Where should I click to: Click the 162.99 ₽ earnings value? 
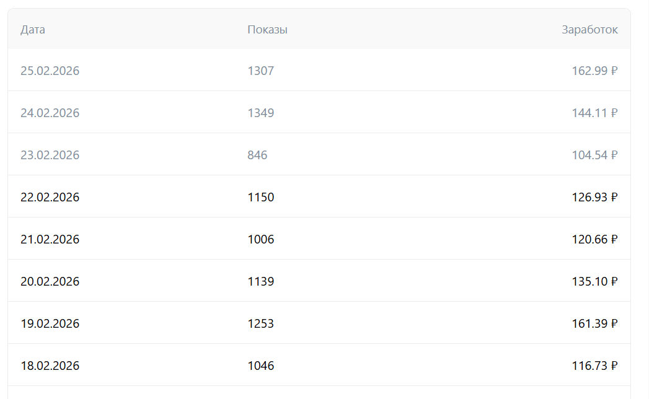pos(594,71)
